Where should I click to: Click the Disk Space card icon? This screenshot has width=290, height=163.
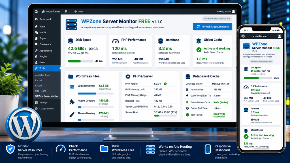(71, 41)
